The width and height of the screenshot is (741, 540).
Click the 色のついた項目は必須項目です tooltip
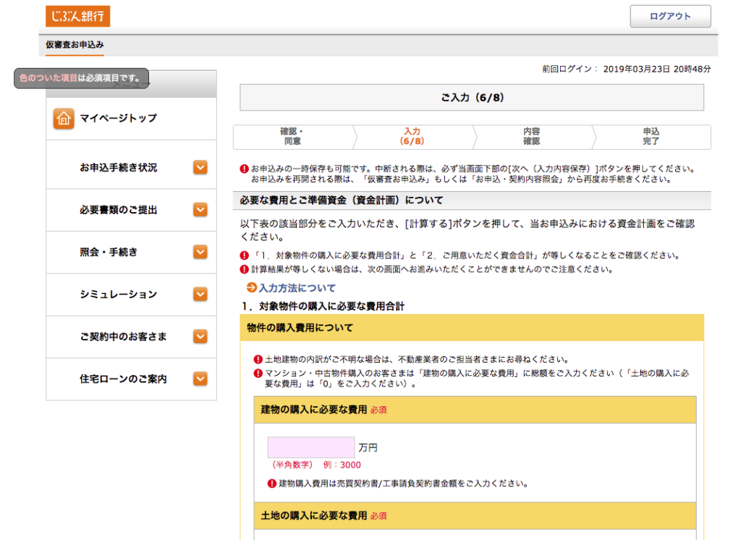pyautogui.click(x=81, y=78)
